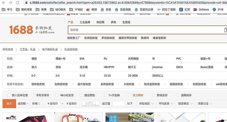Open the SEO相关 bookmark folder
Screen dimensions: 227x122
click(58, 9)
